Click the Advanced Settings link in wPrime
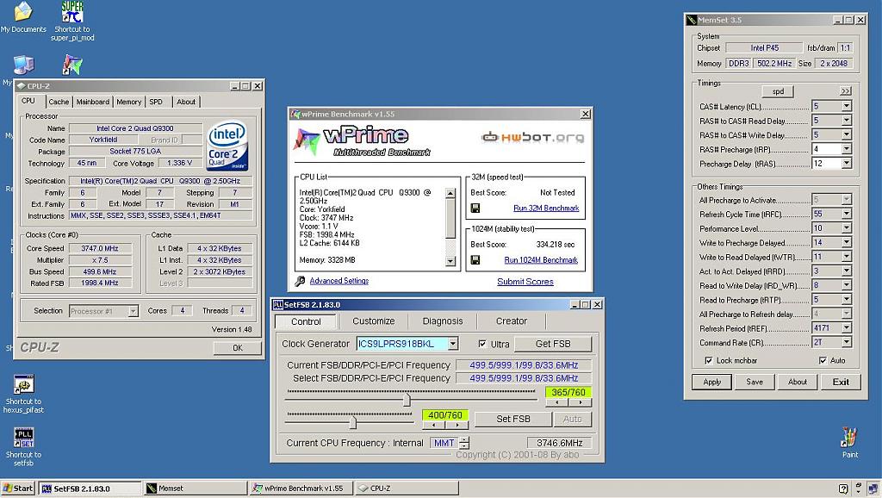882x498 pixels. point(339,281)
